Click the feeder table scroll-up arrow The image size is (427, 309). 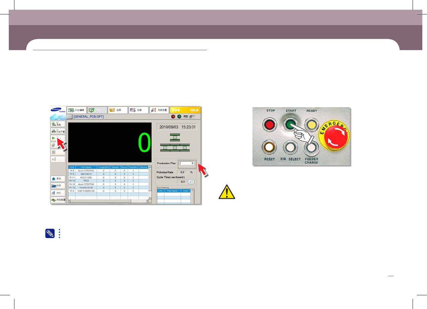pyautogui.click(x=149, y=167)
